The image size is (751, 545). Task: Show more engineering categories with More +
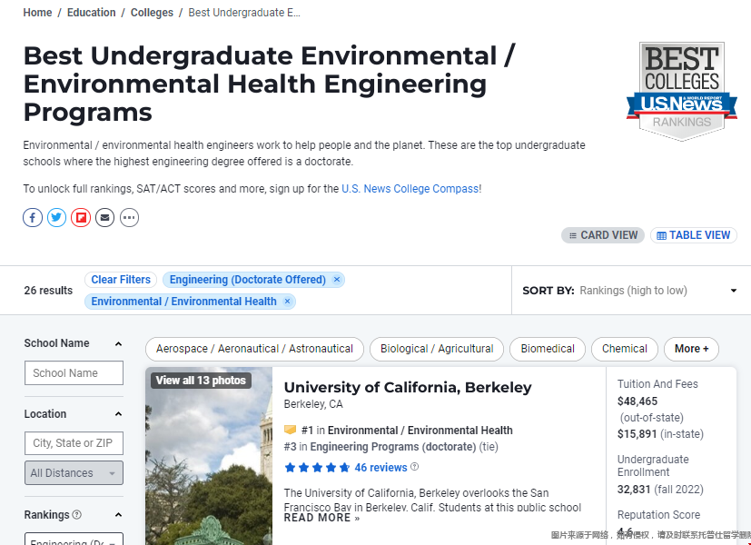(691, 349)
